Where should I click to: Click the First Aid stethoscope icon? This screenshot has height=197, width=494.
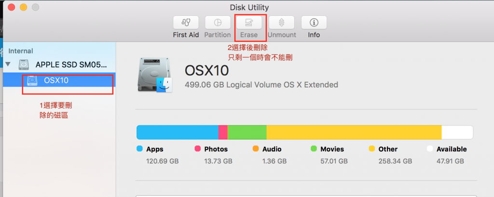186,23
